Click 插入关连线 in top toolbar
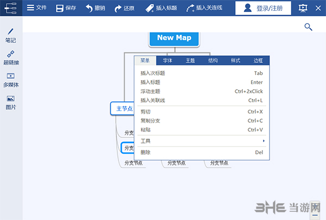 pyautogui.click(x=204, y=8)
